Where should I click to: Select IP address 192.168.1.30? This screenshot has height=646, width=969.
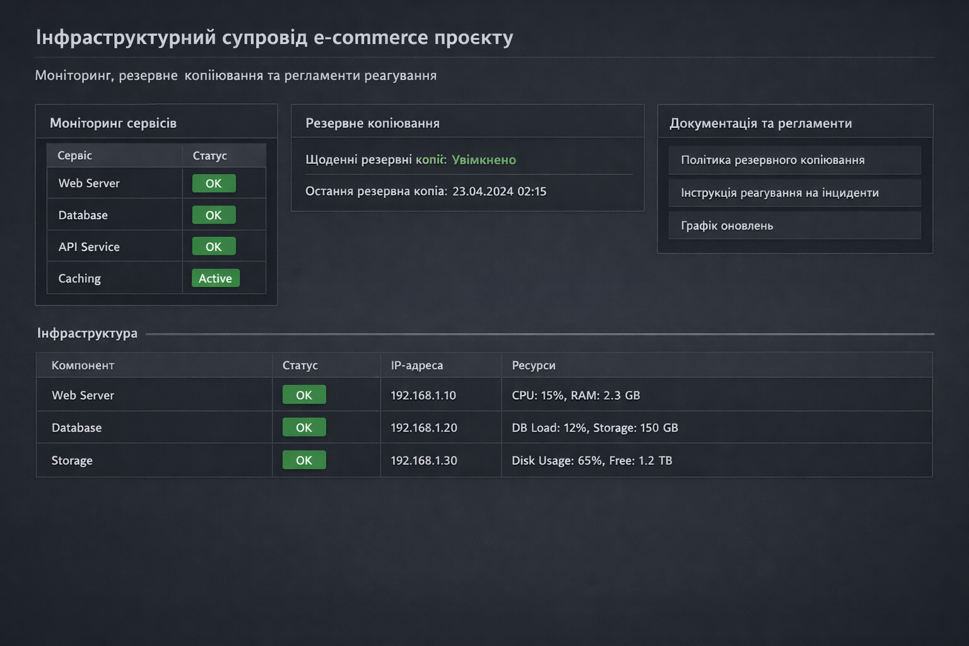pos(424,461)
